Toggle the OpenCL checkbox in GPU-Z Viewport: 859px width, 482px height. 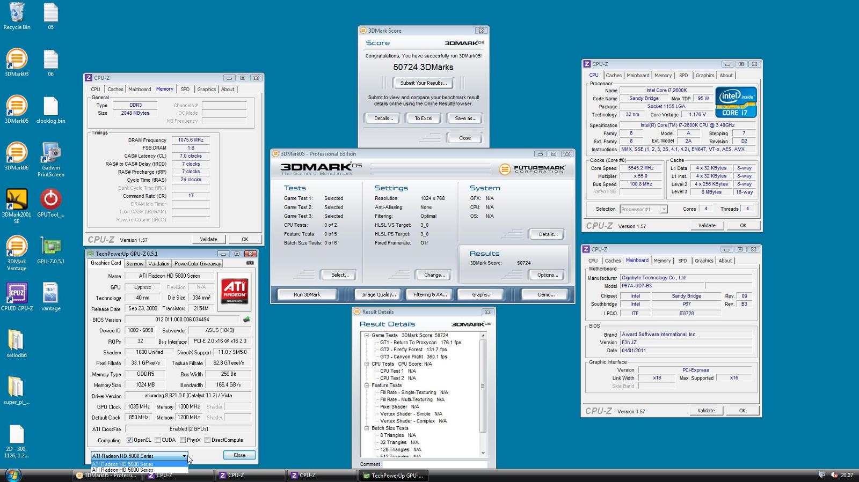(129, 440)
